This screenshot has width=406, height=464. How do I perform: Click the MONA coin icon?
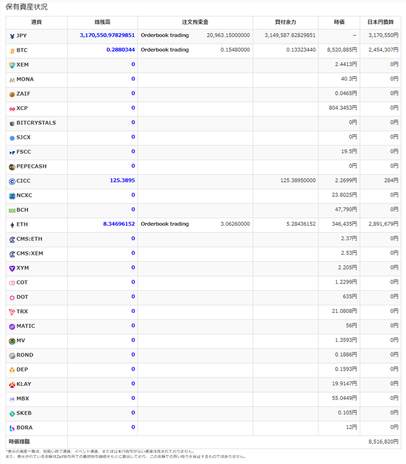pos(12,80)
